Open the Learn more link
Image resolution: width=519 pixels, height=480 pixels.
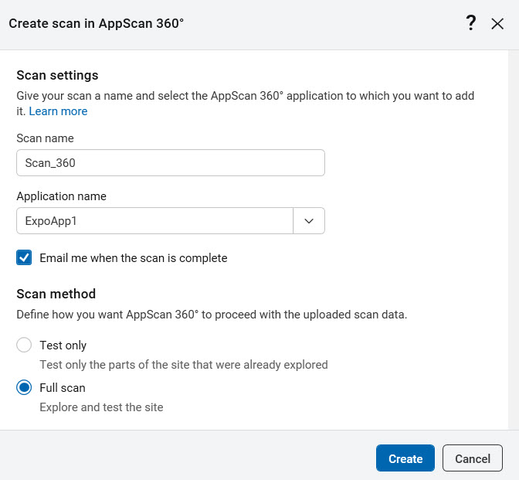point(58,111)
